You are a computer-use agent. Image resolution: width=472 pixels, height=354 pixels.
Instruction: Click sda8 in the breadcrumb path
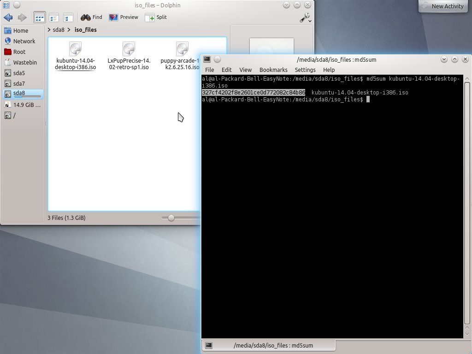point(59,30)
